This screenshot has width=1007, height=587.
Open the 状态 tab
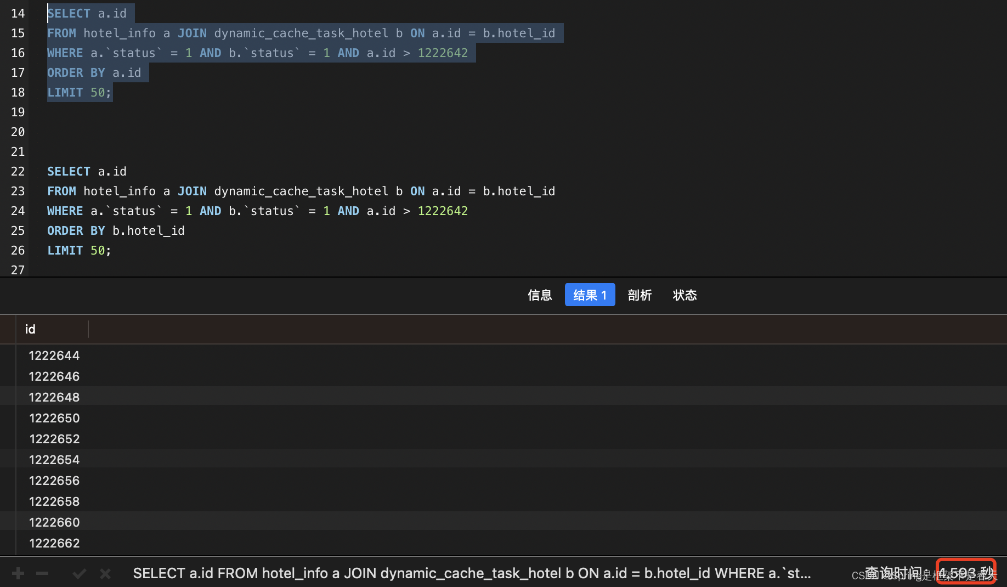pos(684,295)
